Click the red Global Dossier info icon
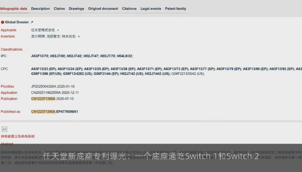 [x=2, y=22]
